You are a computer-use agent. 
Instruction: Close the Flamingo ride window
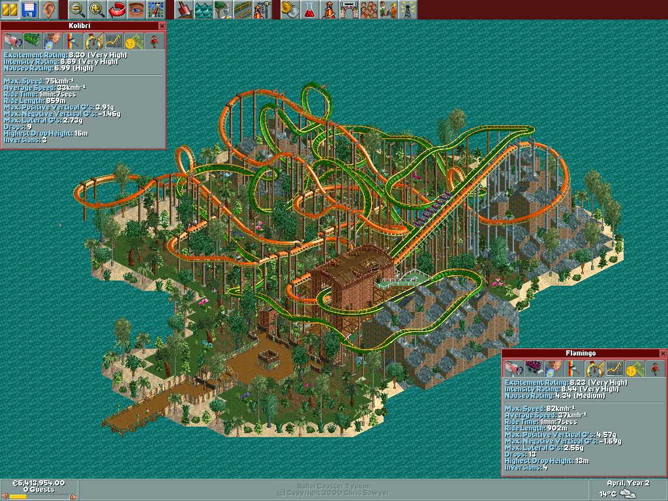[x=663, y=354]
